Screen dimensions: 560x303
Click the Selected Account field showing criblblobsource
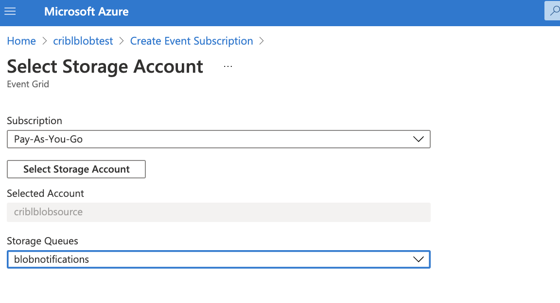219,212
